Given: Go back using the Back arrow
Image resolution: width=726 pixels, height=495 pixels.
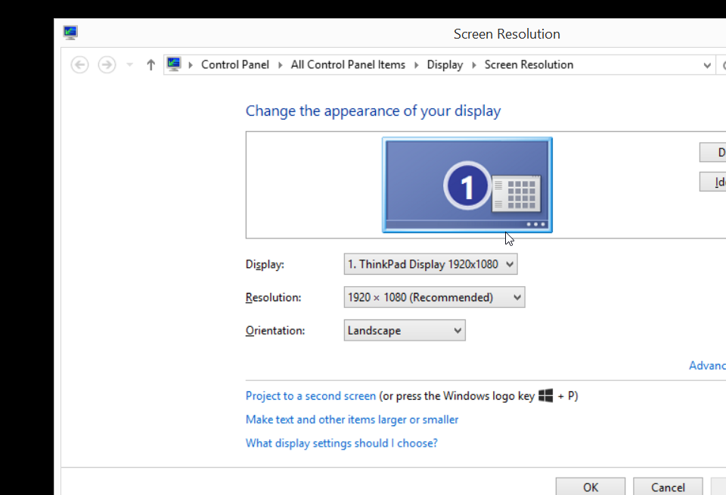Looking at the screenshot, I should pos(79,65).
